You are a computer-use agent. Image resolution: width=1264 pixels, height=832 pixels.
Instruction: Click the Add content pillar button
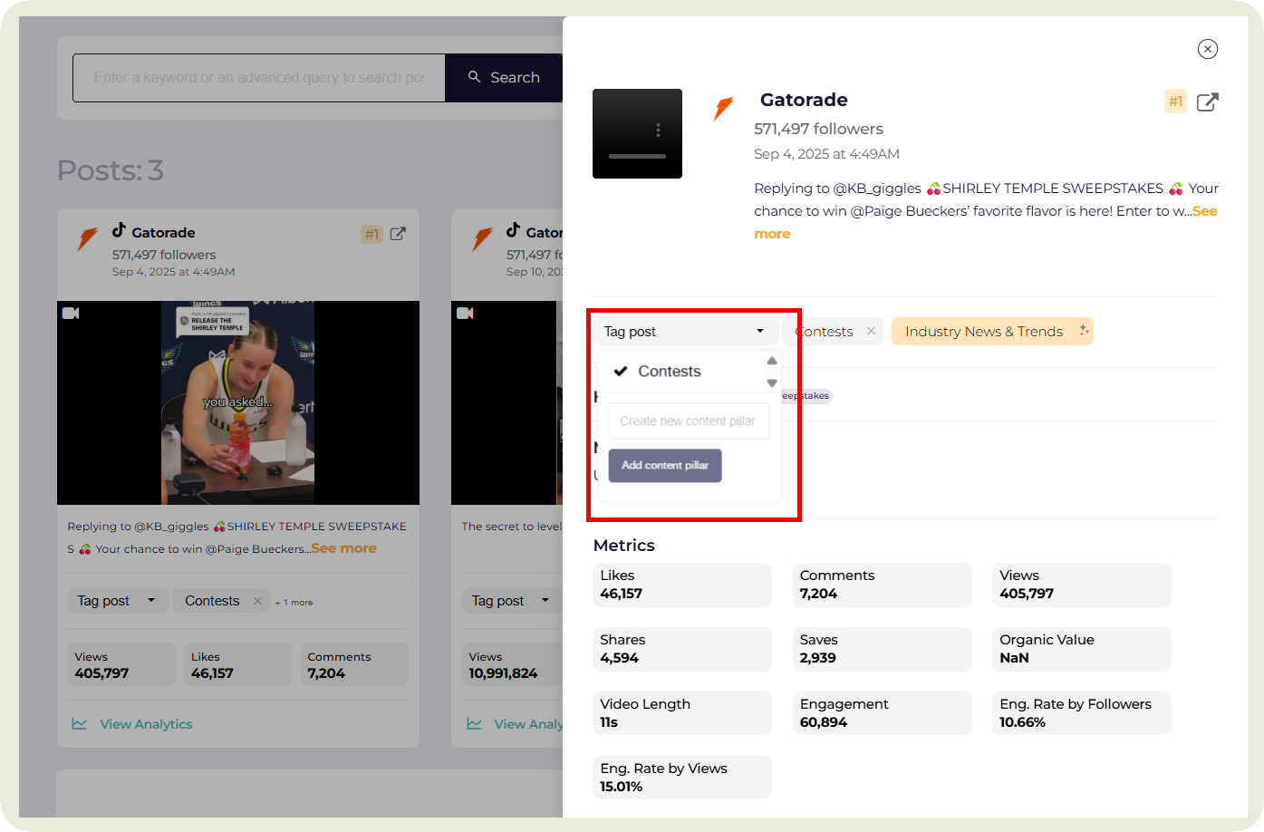coord(665,466)
